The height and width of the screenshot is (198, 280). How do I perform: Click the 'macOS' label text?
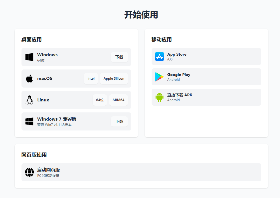45,79
